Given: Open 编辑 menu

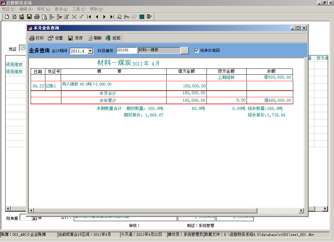Looking at the screenshot, I should click(26, 9).
